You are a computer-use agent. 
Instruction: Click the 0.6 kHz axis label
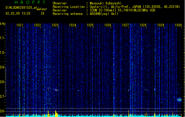tap(2, 111)
